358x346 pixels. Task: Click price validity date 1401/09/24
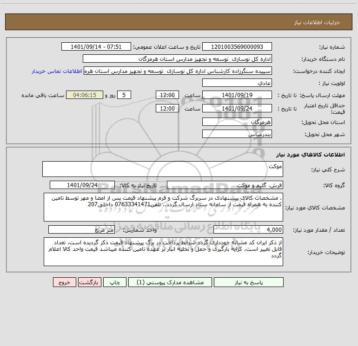[237, 108]
